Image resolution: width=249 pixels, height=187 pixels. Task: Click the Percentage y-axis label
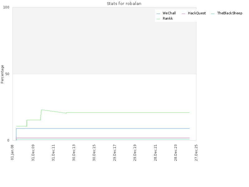2,74
